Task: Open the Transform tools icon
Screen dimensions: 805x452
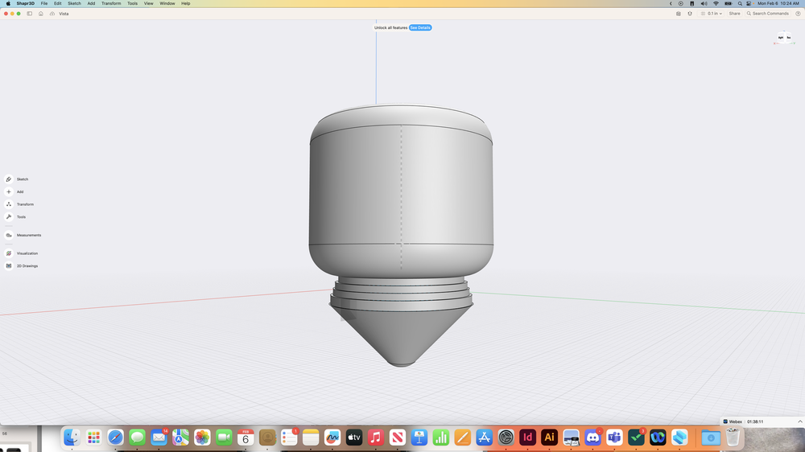Action: click(9, 204)
